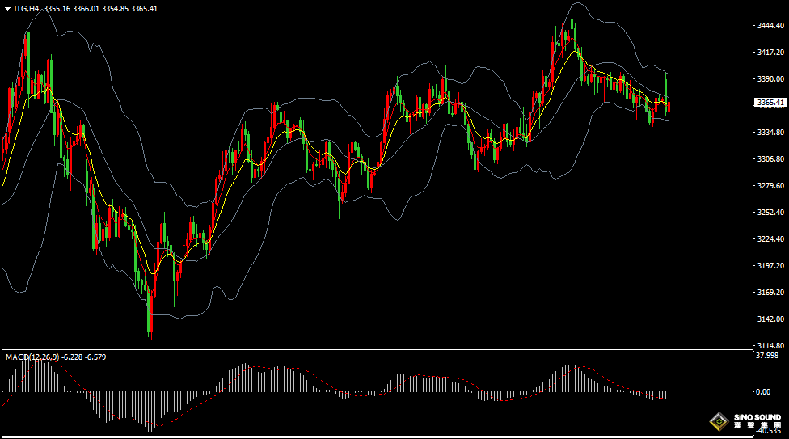The height and width of the screenshot is (439, 789).
Task: Click the 3252.40 price axis label
Action: [770, 212]
